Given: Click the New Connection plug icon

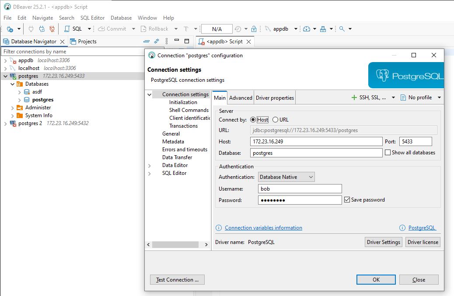Looking at the screenshot, I should click(9, 29).
